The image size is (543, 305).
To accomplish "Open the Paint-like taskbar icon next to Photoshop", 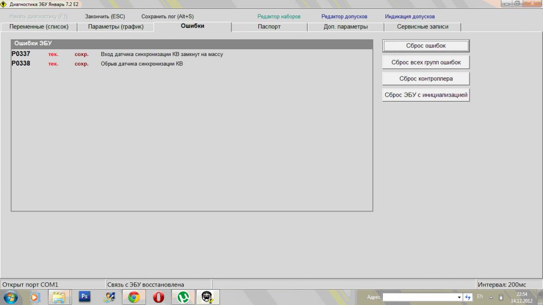I will pyautogui.click(x=109, y=297).
